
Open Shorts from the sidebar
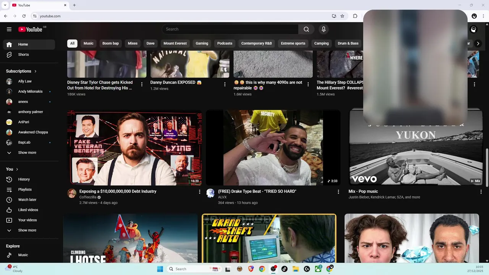(29, 55)
